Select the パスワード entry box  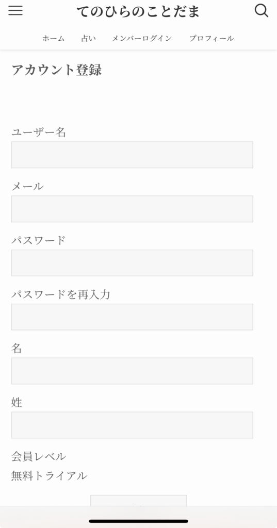pyautogui.click(x=132, y=263)
